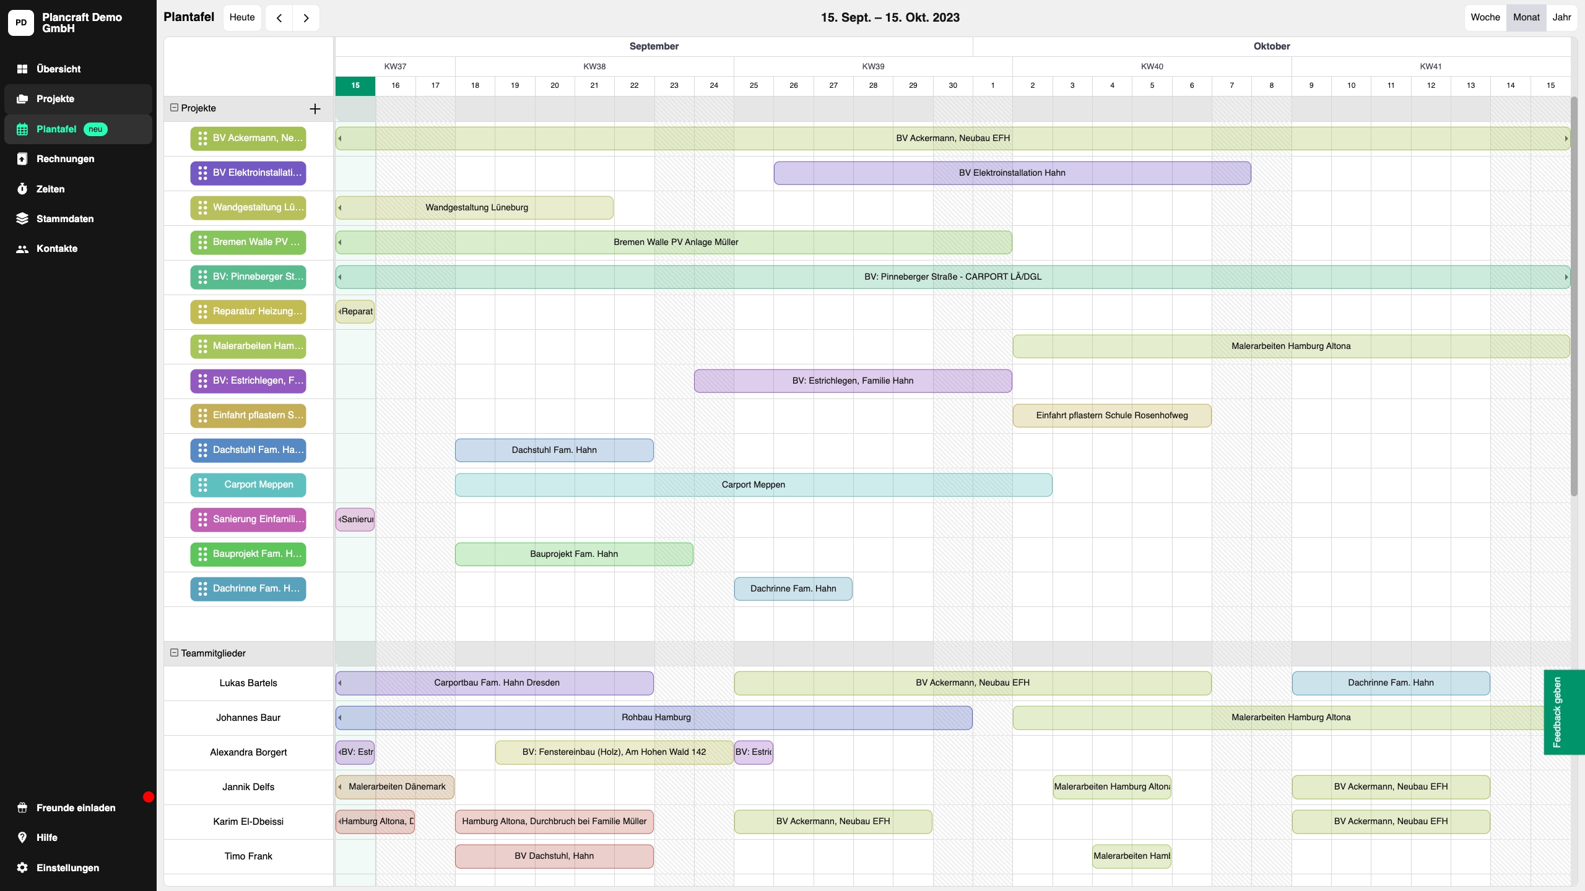Screen dimensions: 1585x891
Task: Collapse the Teammitglieder section
Action: coord(174,653)
